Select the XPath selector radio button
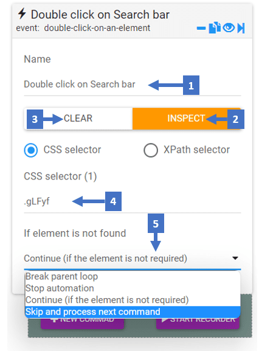This screenshot has width=259, height=351. pos(151,150)
